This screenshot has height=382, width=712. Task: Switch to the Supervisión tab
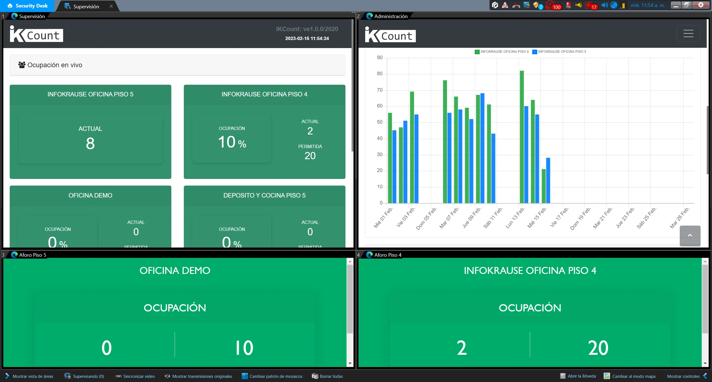[x=86, y=6]
